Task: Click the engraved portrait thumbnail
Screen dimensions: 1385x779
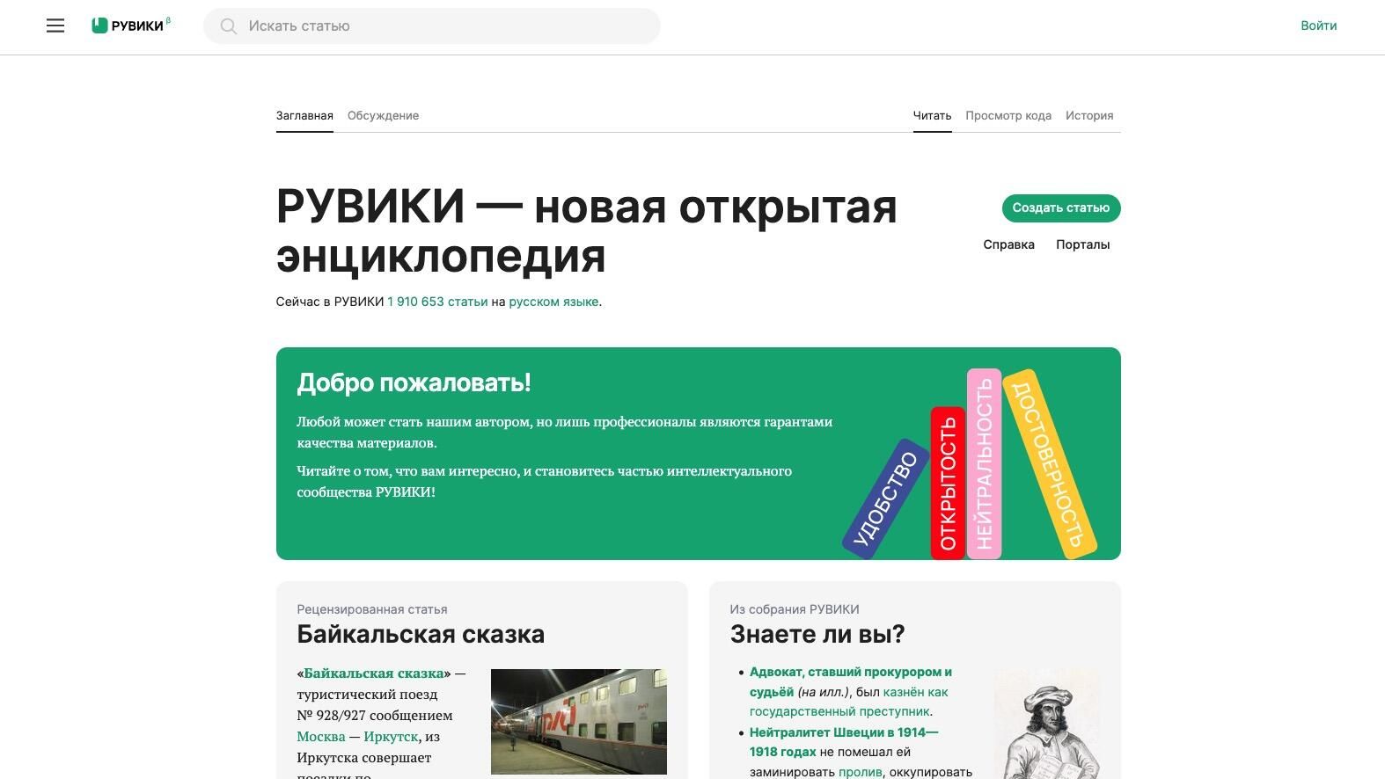Action: (x=1047, y=724)
